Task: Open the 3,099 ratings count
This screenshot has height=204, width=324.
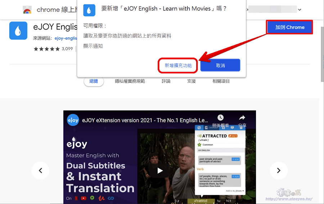Action: (x=67, y=49)
